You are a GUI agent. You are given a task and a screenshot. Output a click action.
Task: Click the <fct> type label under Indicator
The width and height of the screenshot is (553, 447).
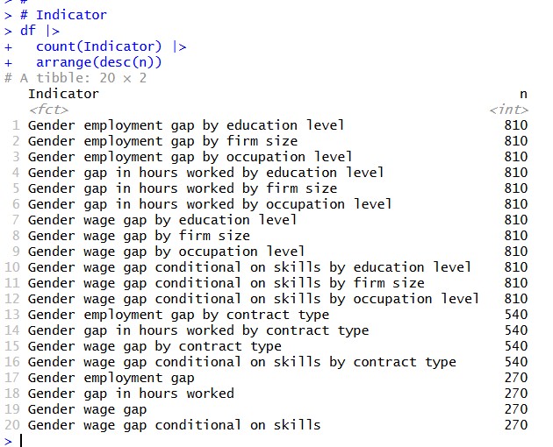[48, 110]
